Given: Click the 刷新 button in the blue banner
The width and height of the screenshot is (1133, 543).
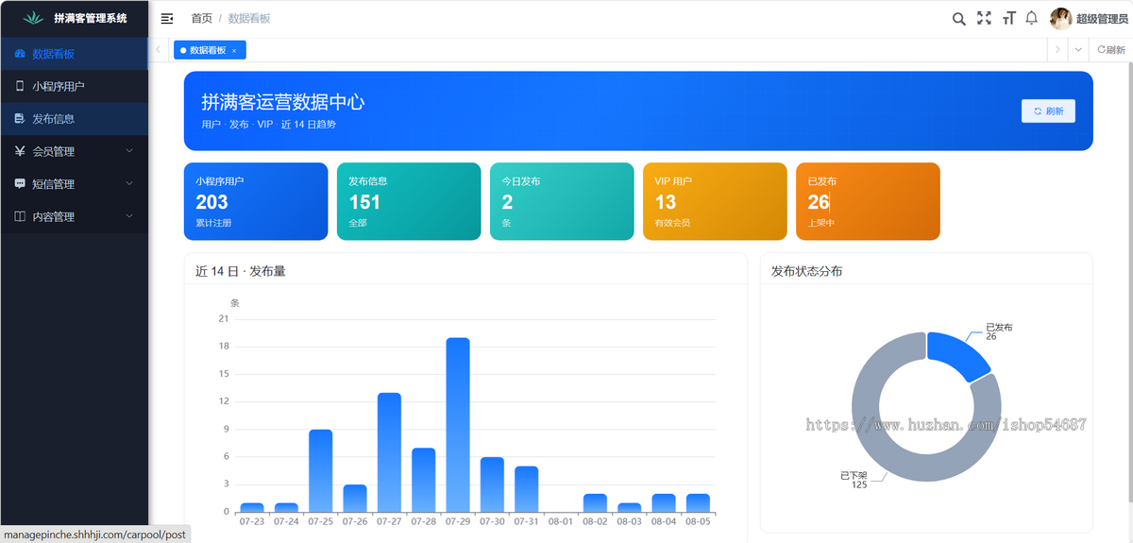Looking at the screenshot, I should pos(1048,111).
